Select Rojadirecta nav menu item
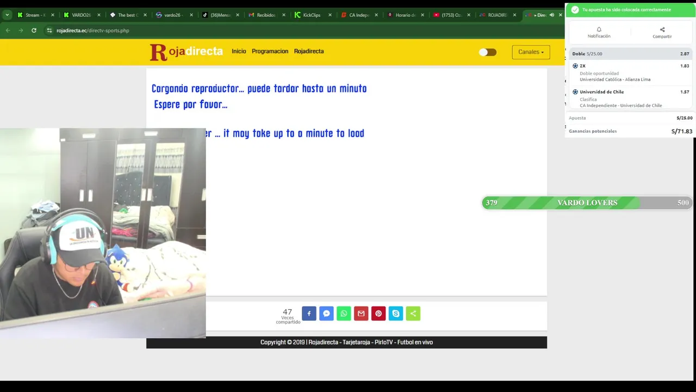 coord(309,51)
